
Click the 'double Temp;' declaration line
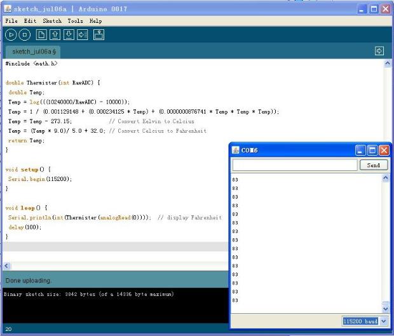click(x=27, y=92)
